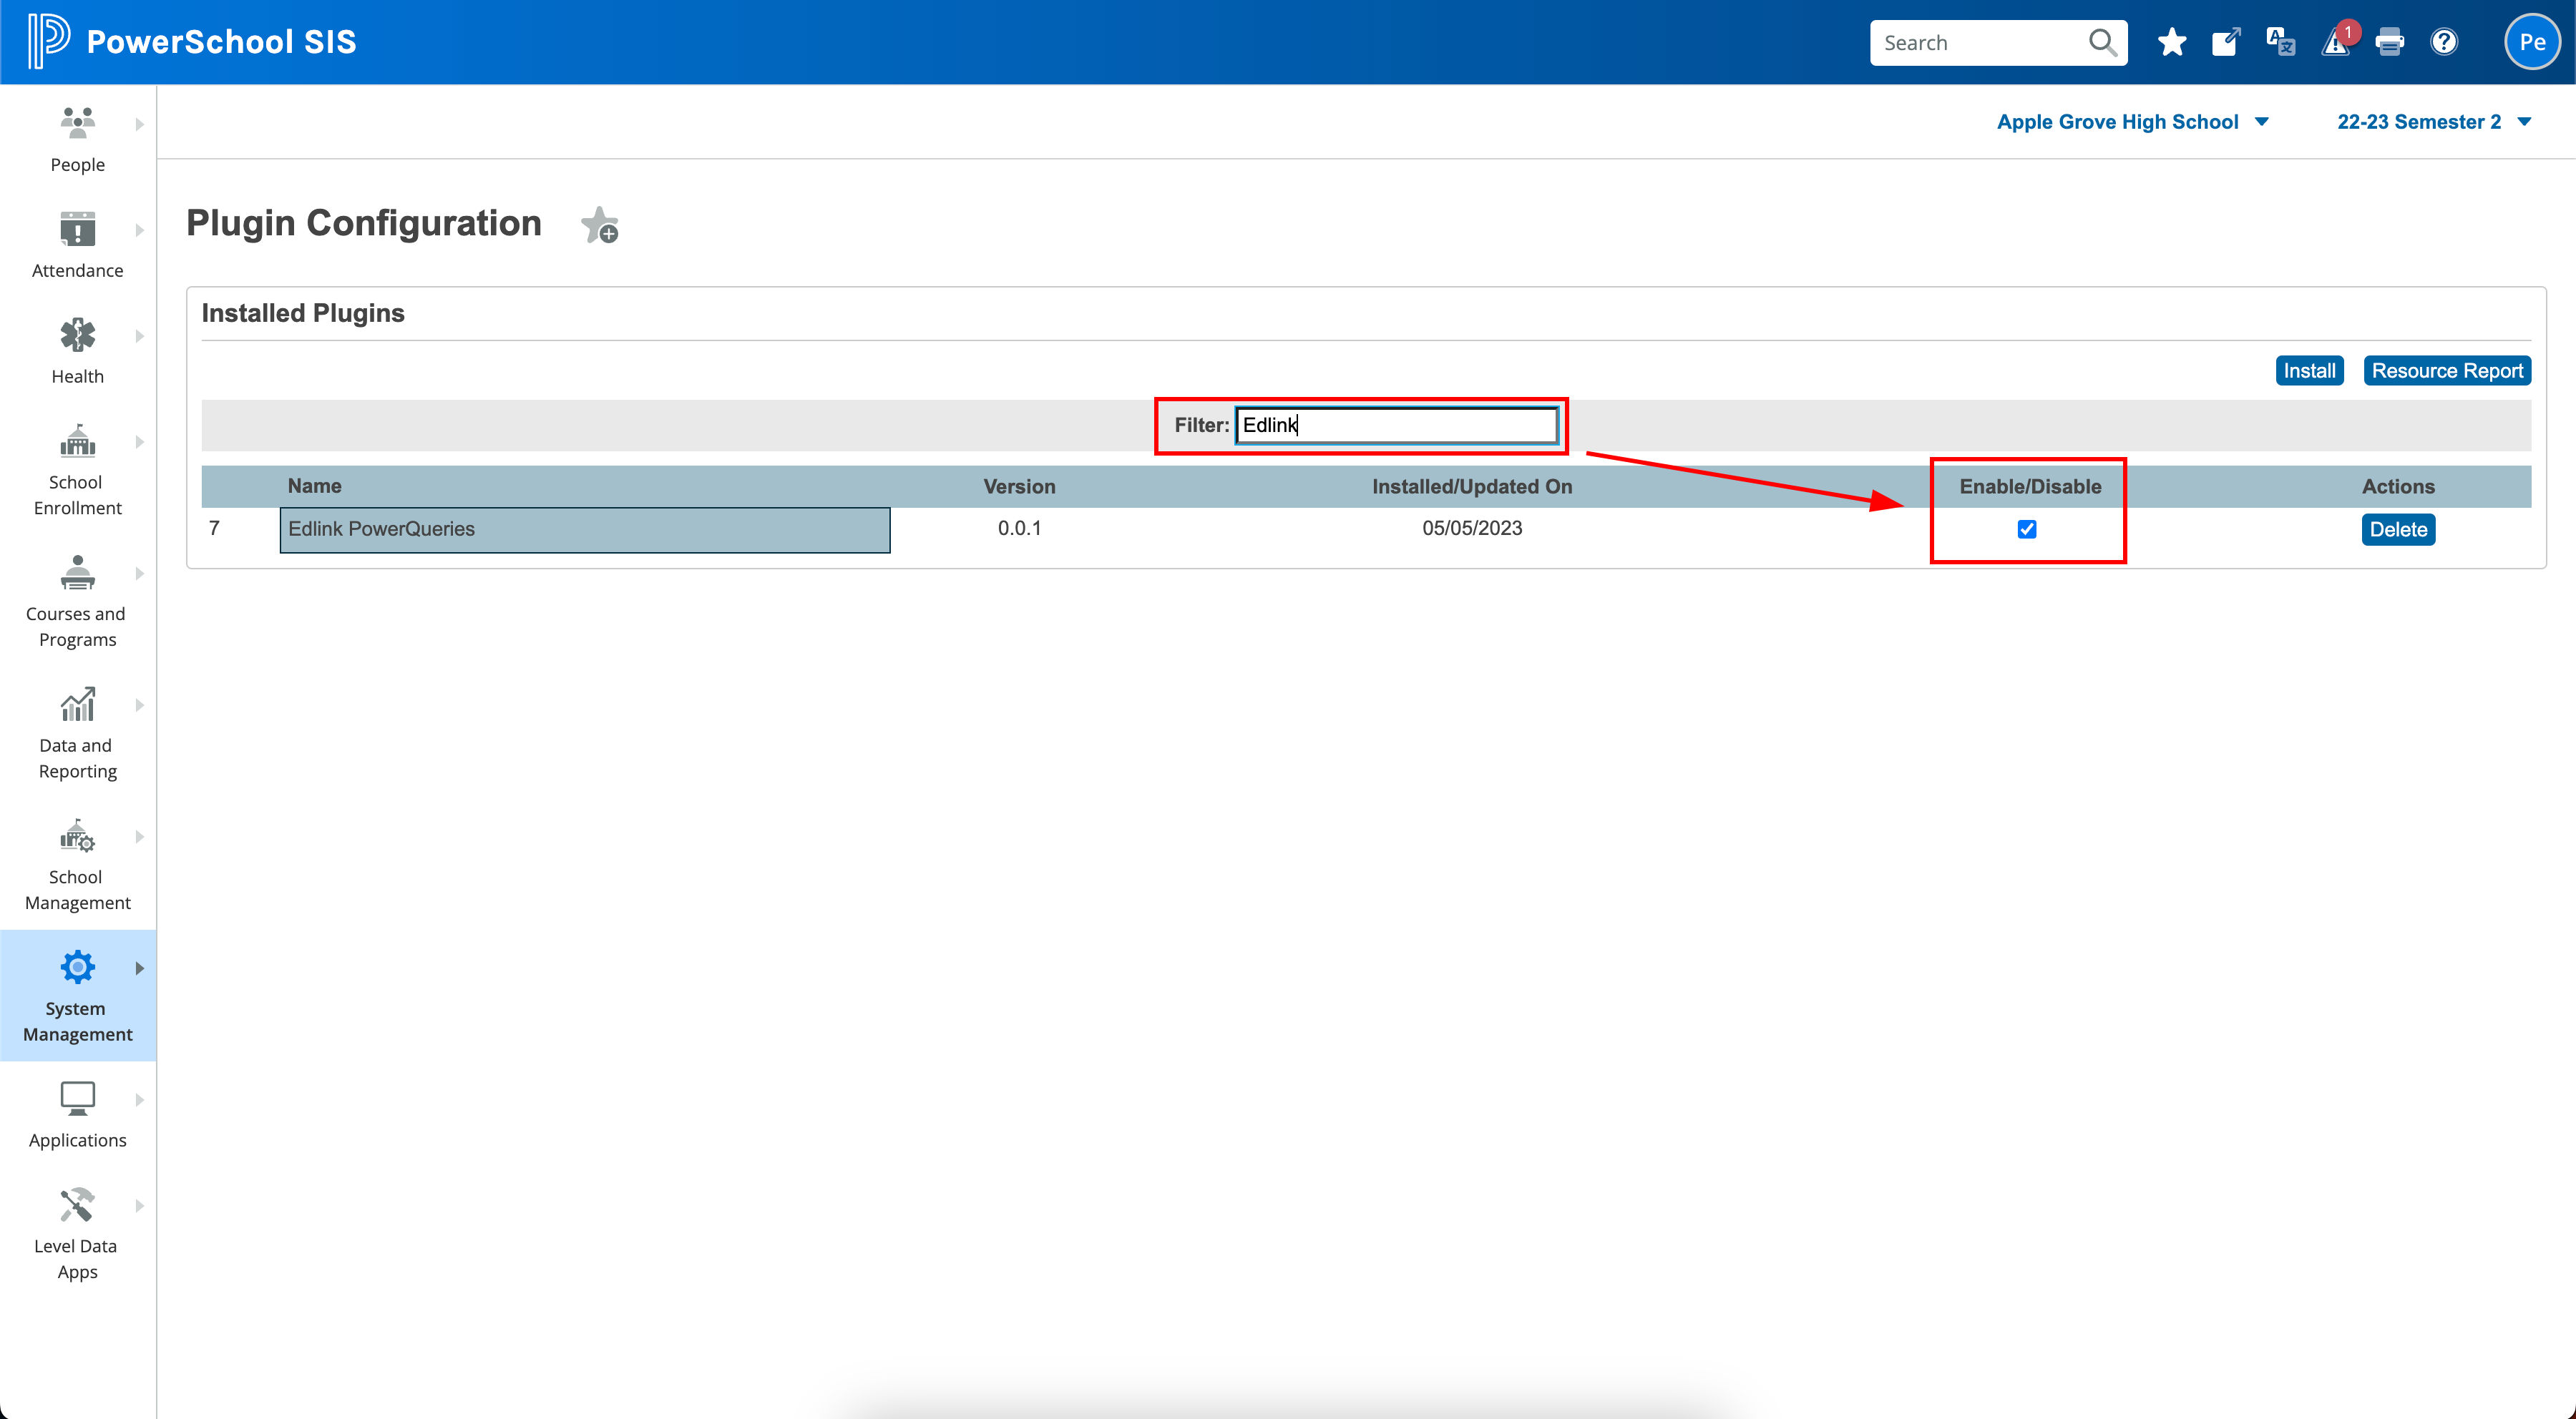Click the printer icon in header

(x=2389, y=42)
